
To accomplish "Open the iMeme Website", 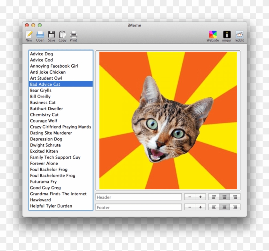I will tap(213, 35).
